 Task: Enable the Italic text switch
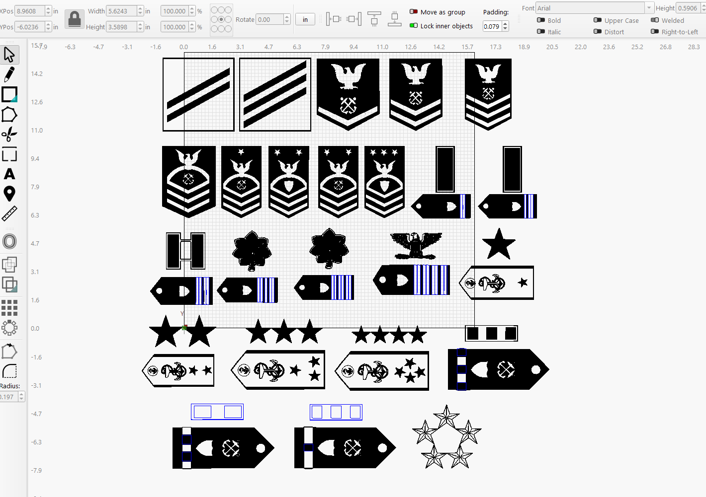[541, 31]
